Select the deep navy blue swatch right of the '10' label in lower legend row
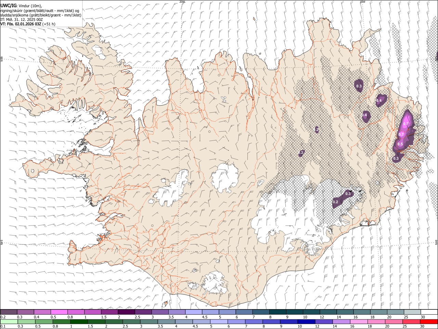The height and width of the screenshot is (329, 438). (306, 322)
